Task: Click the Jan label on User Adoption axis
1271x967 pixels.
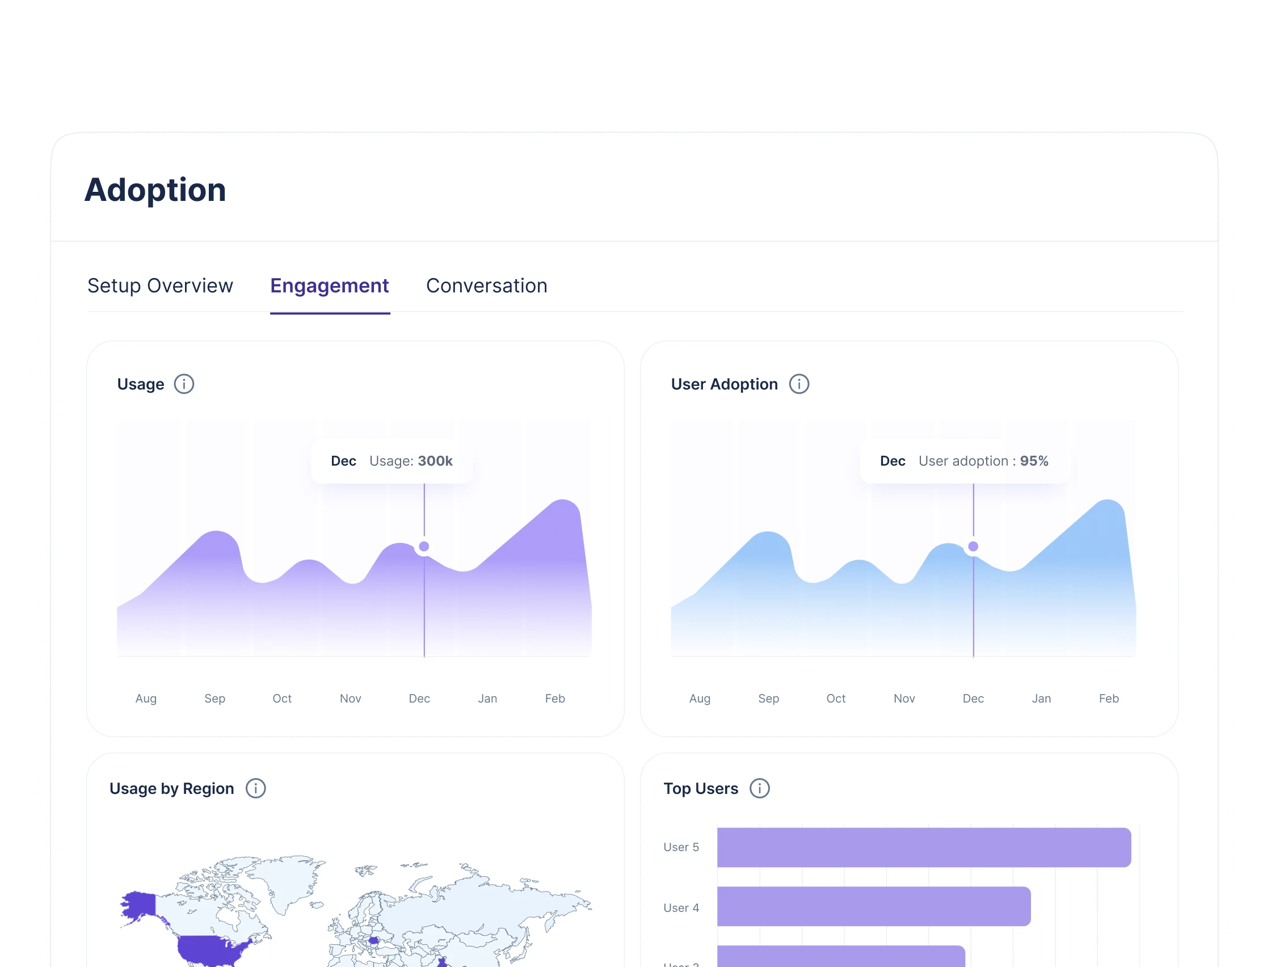Action: [1041, 699]
